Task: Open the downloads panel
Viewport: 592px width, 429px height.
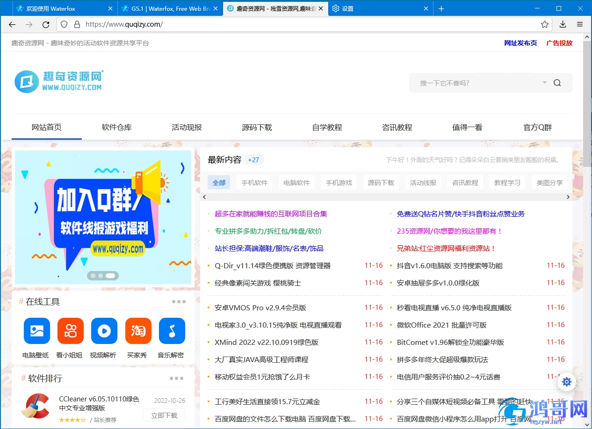Action: point(563,24)
